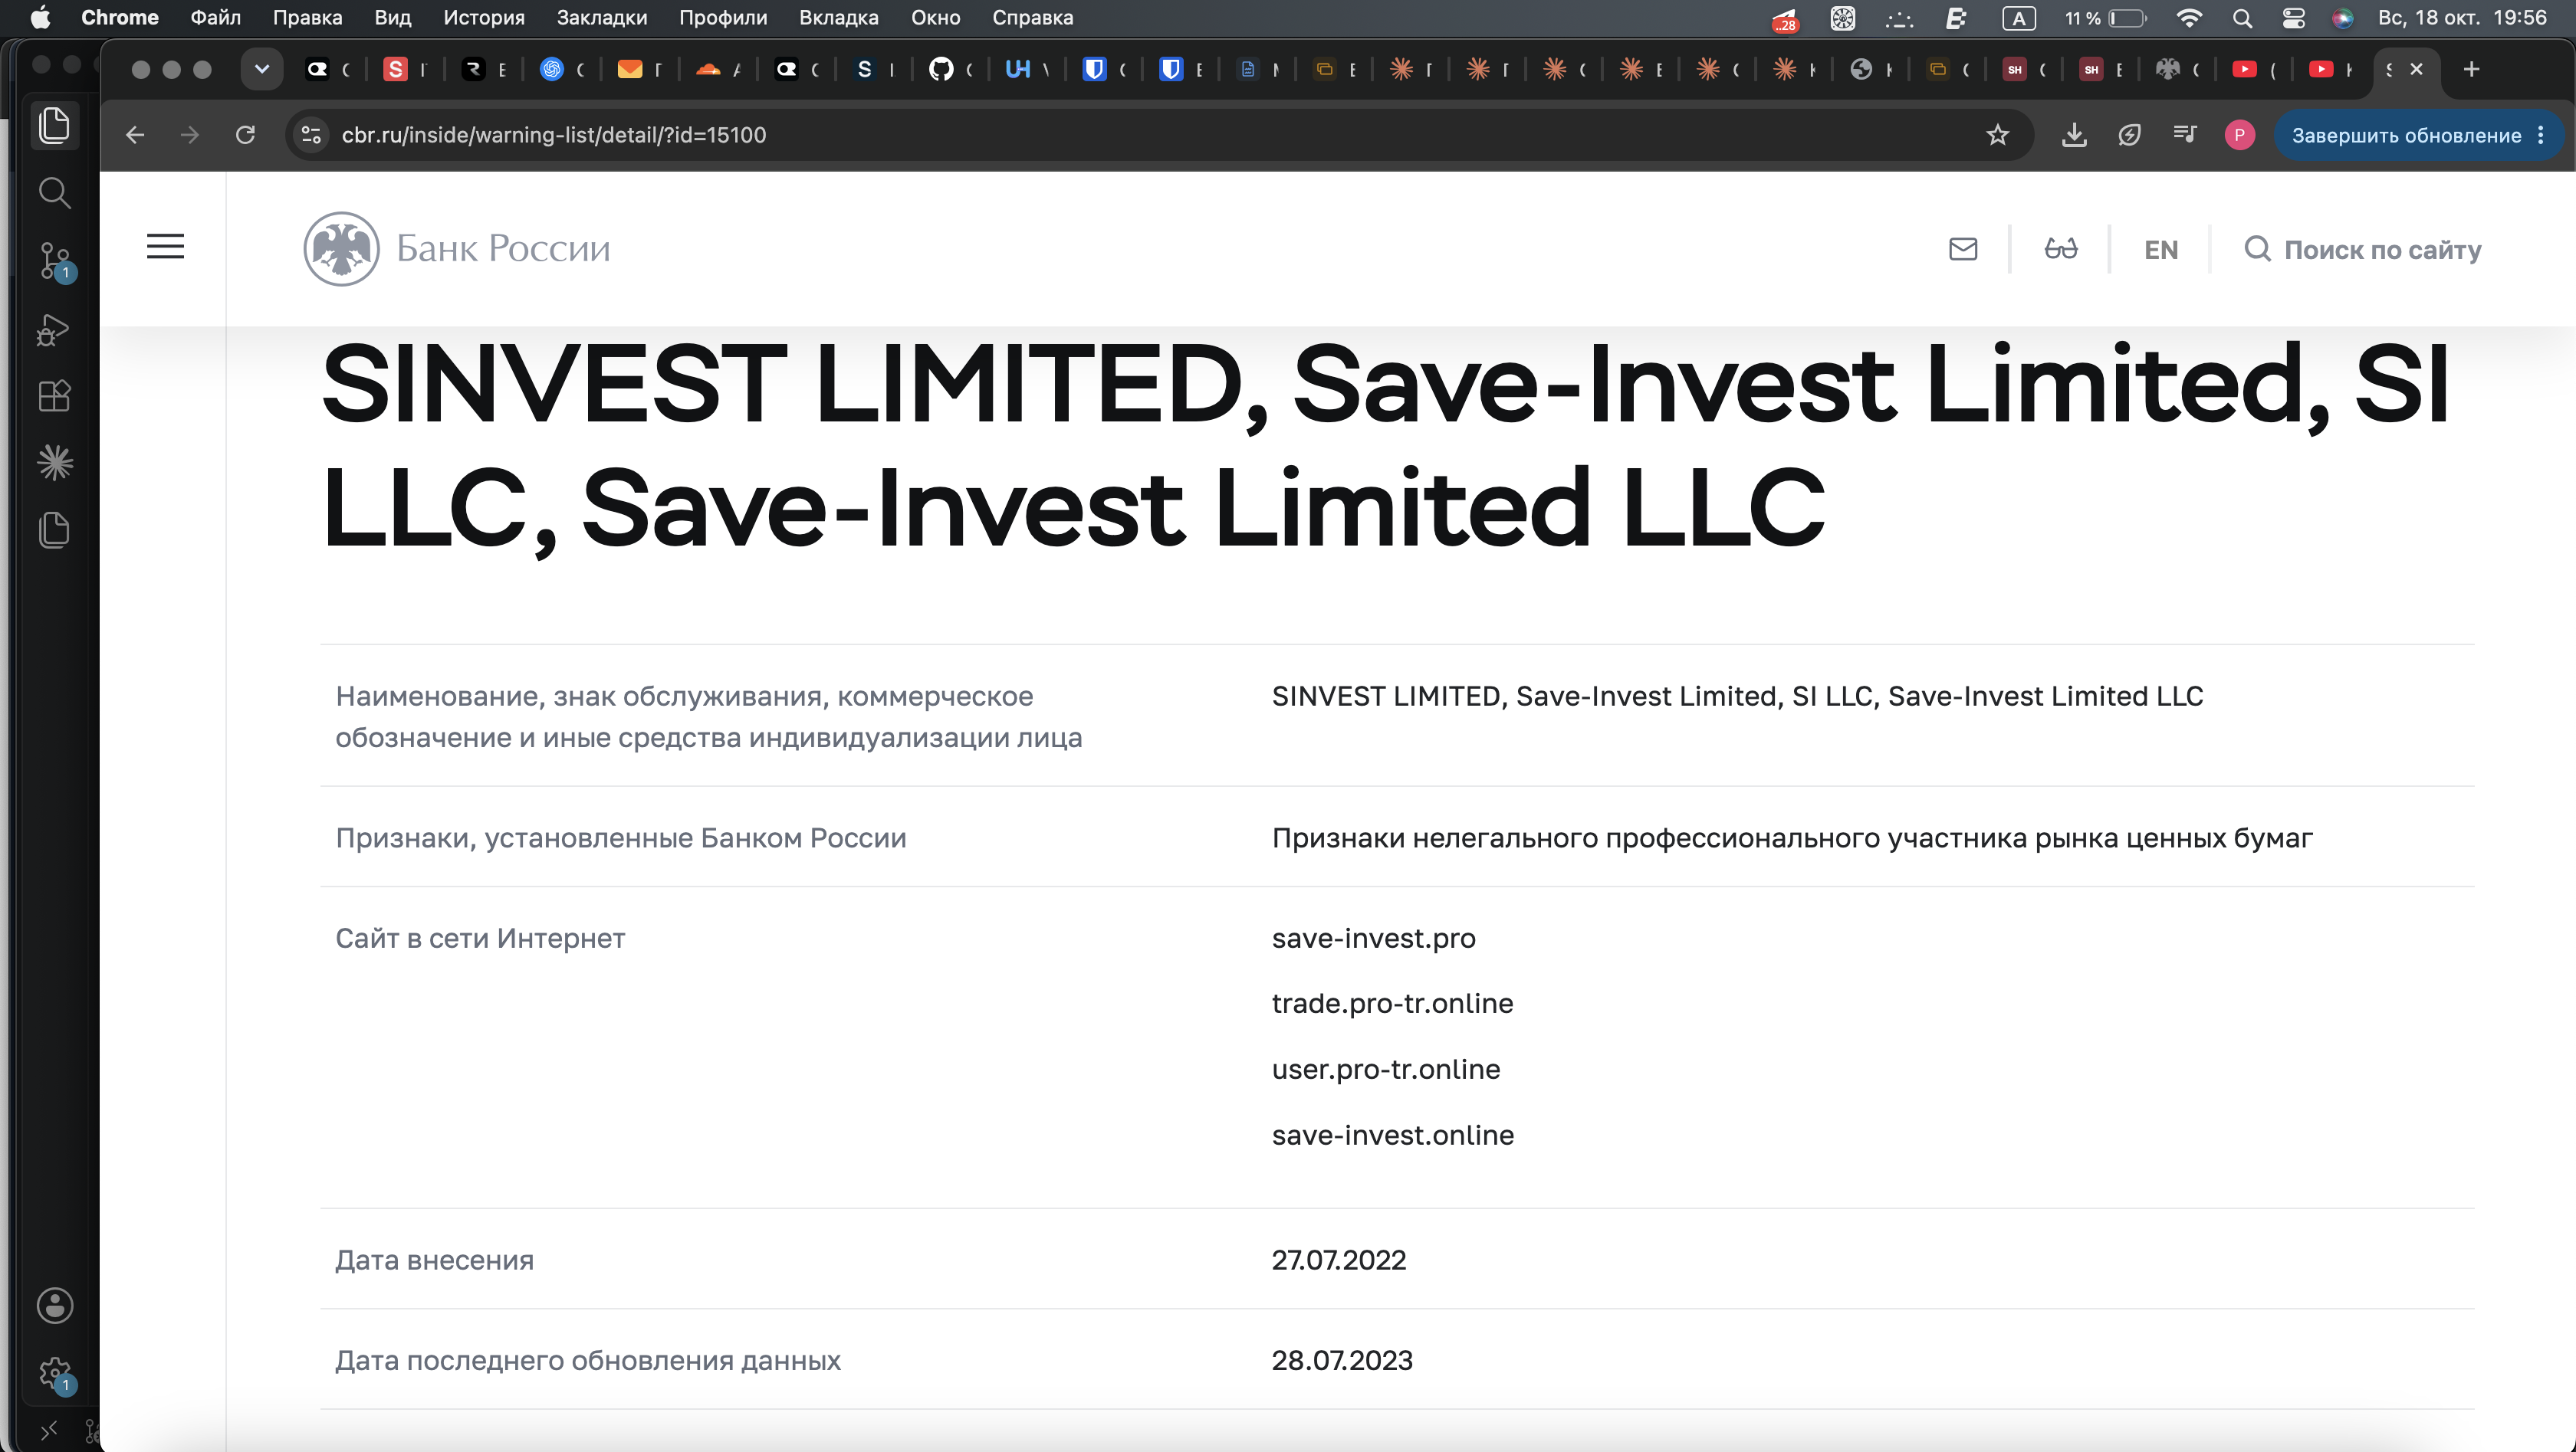Open the envelope contact icon in site header
The height and width of the screenshot is (1452, 2576).
click(x=1963, y=249)
